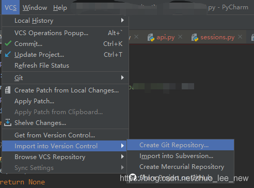
Task: Click the Python file icon on sessions.py tab
Action: click(195, 37)
